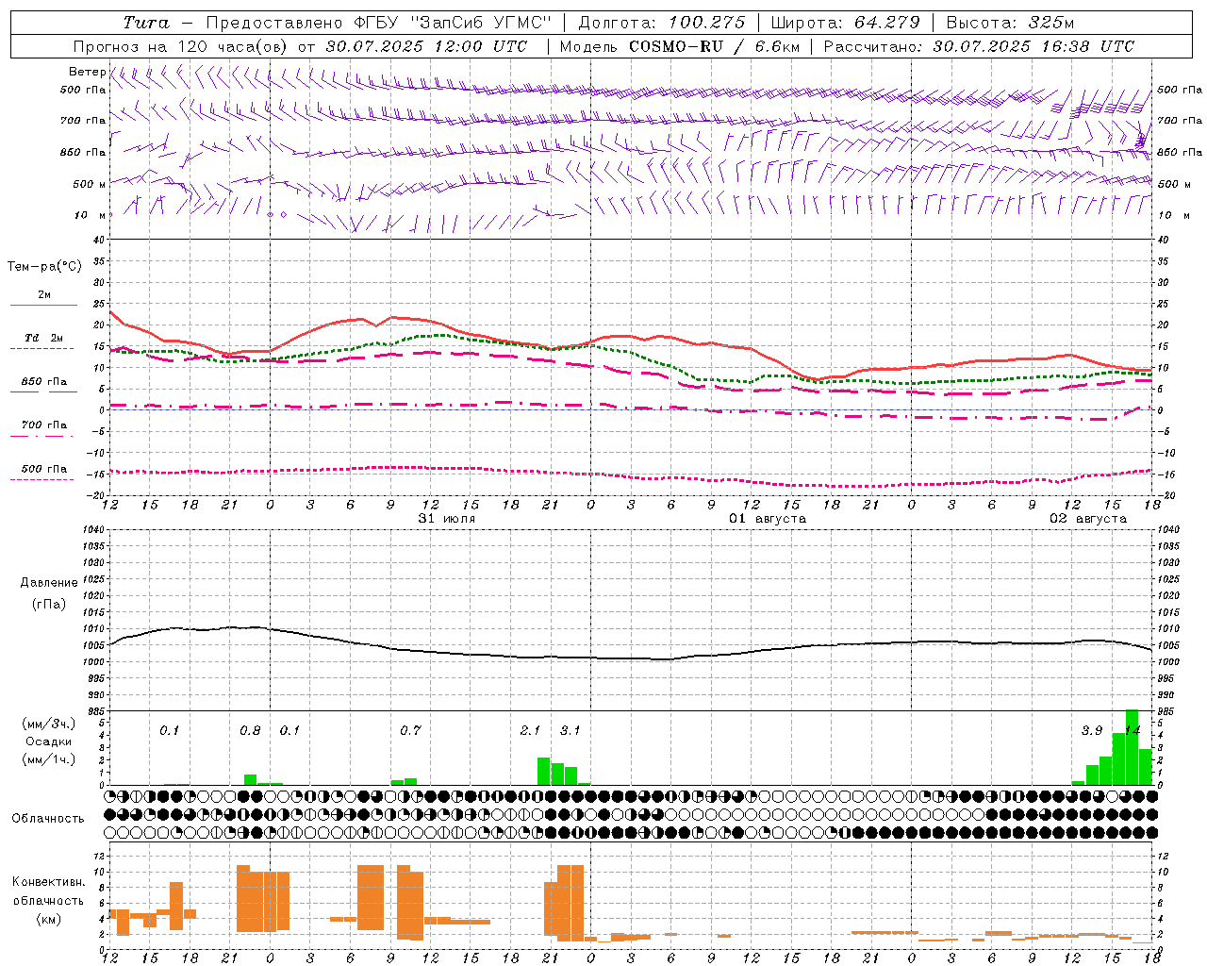
Task: Click the "01 августа" date label
Action: [768, 519]
